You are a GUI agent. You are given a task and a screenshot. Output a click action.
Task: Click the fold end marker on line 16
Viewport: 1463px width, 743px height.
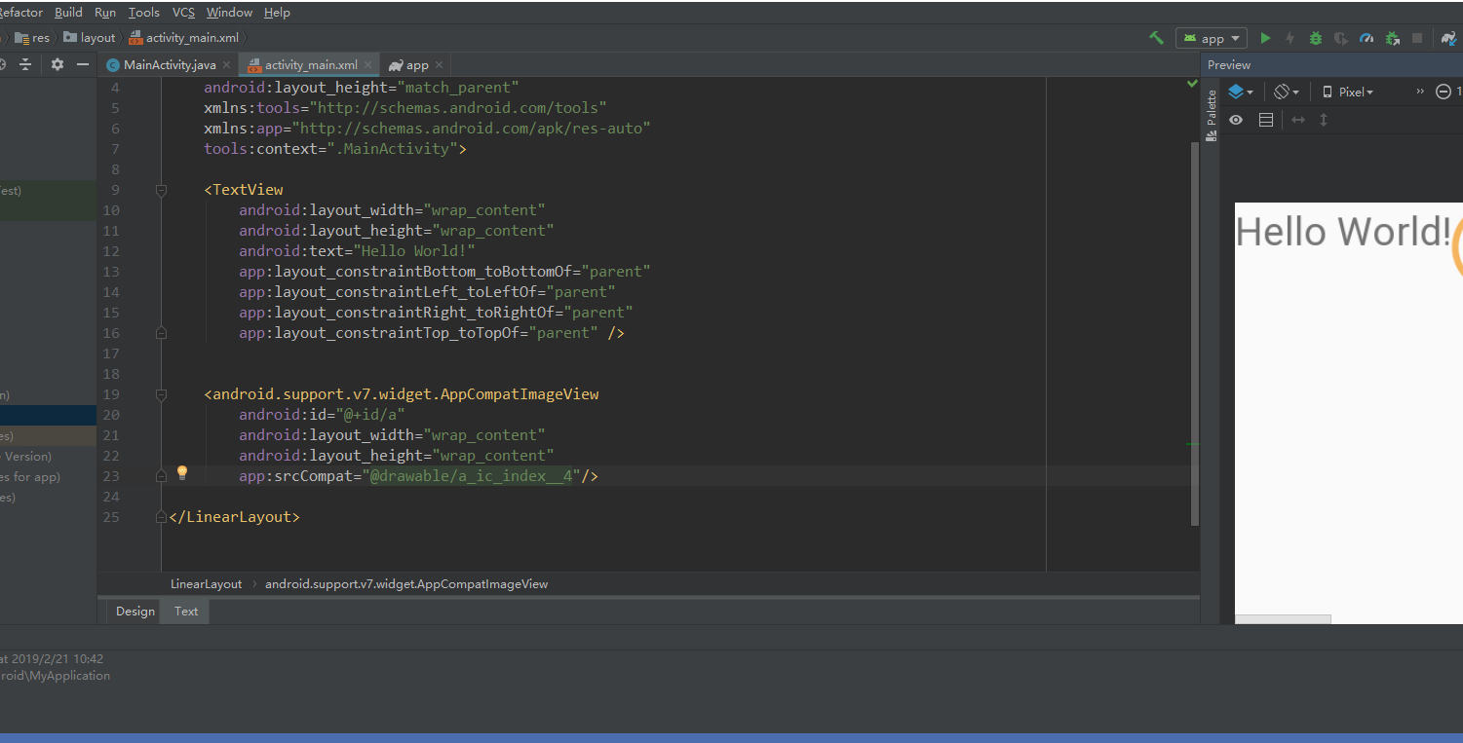pos(162,333)
